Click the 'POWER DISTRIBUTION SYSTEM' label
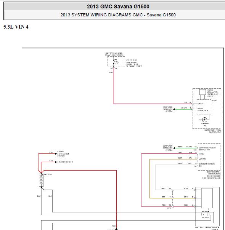 (63, 154)
